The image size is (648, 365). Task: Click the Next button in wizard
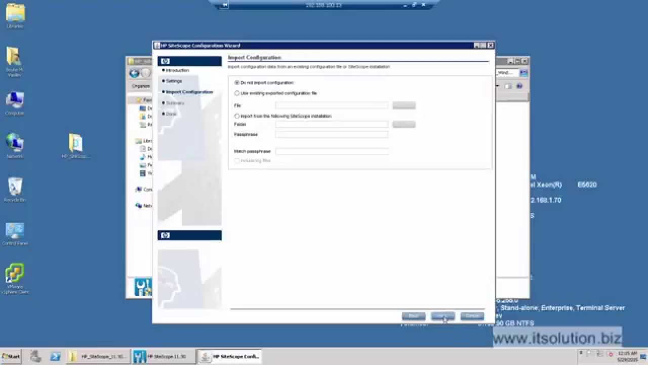443,316
